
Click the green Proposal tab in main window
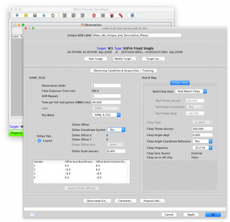tap(16, 133)
